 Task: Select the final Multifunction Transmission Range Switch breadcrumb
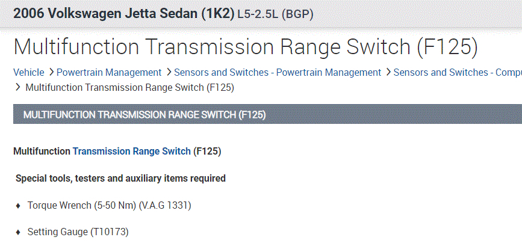129,88
